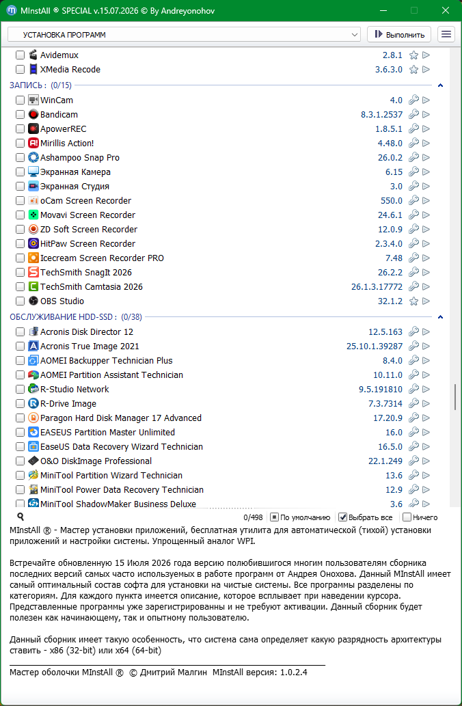
Task: Collapse the ЗАПИСЬ category section
Action: pyautogui.click(x=440, y=85)
